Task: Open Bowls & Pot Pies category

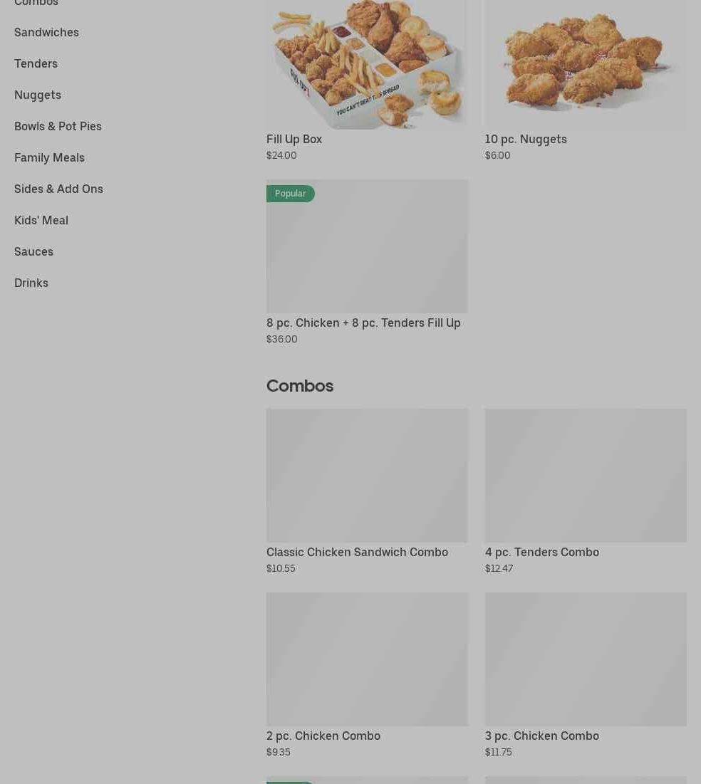Action: tap(58, 127)
